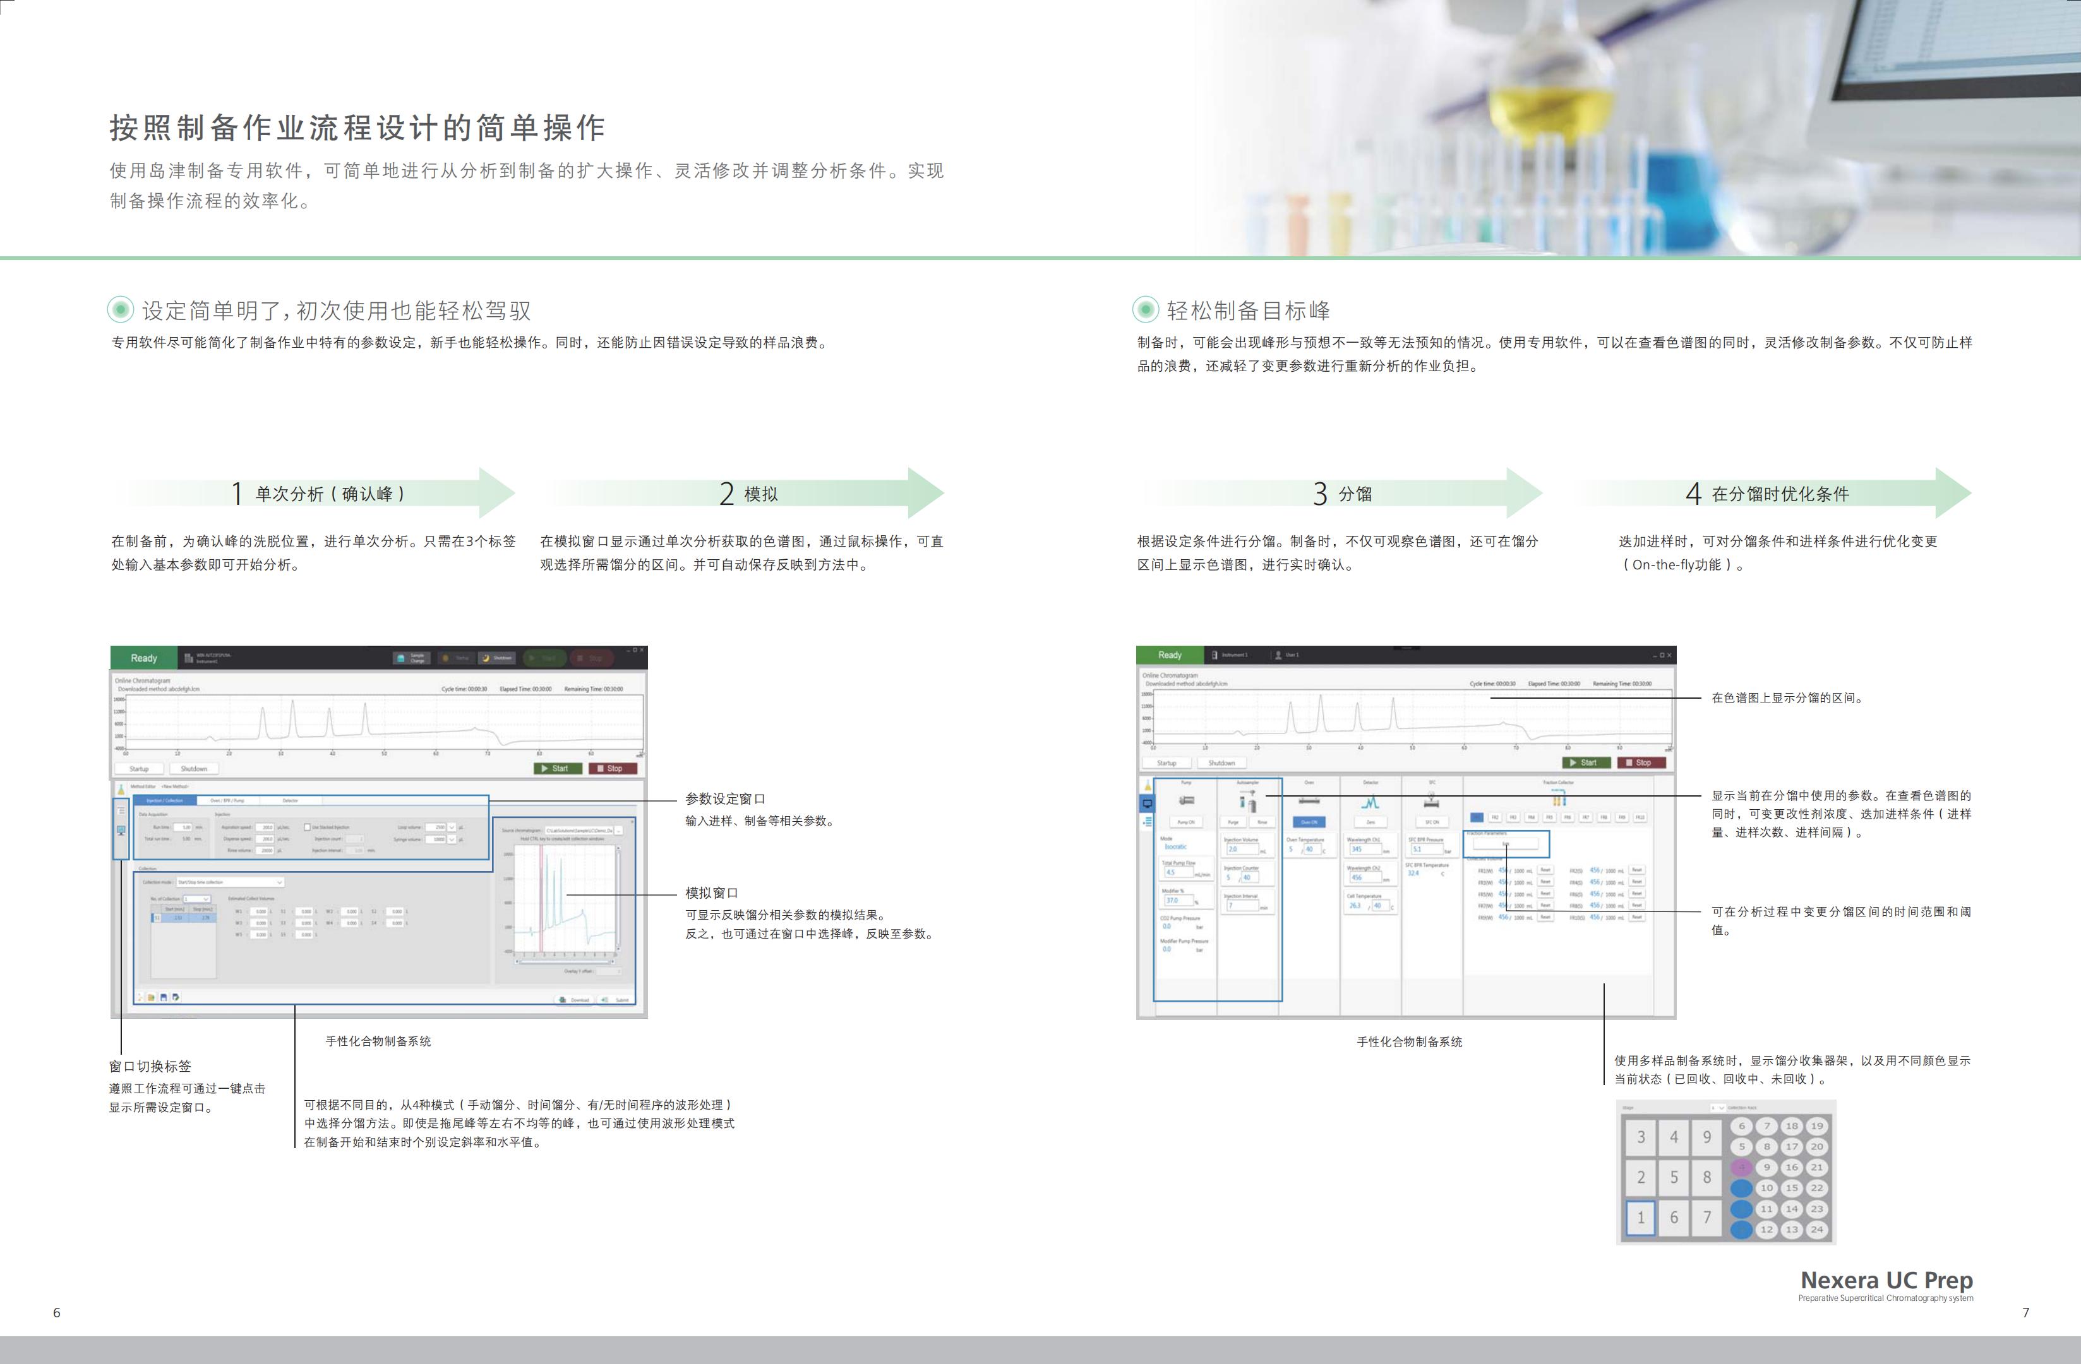Open the Loop volume dropdown arrow

[452, 827]
